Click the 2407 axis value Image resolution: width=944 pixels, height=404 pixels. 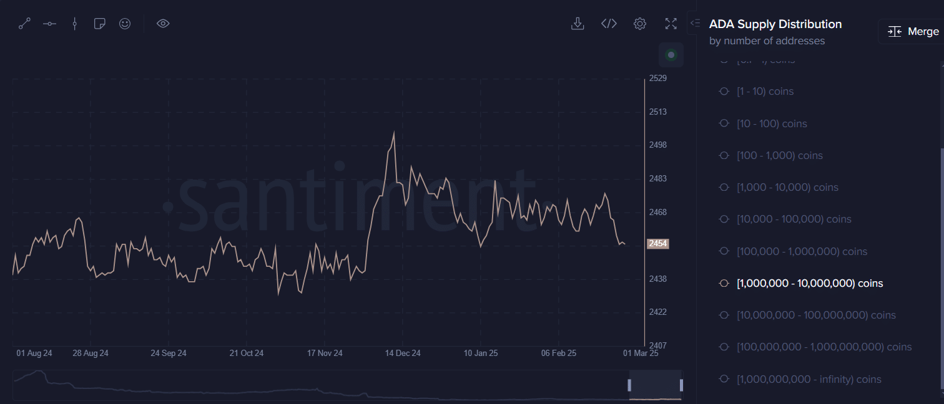[658, 345]
